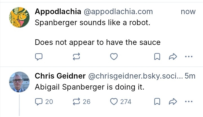203x117 pixels.
Task: Reply to Appodlachia's Spanberger robot post
Action: pos(39,57)
